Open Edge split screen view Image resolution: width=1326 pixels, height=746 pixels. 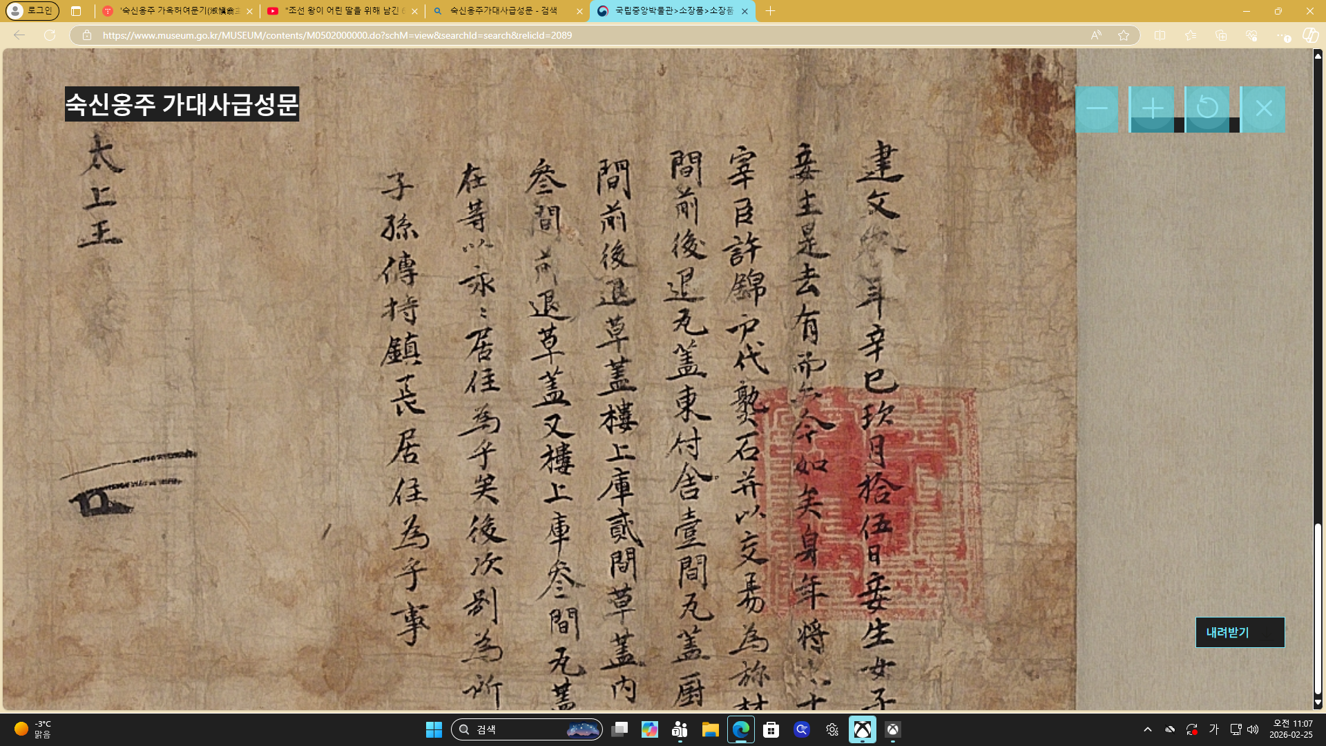pos(1160,35)
